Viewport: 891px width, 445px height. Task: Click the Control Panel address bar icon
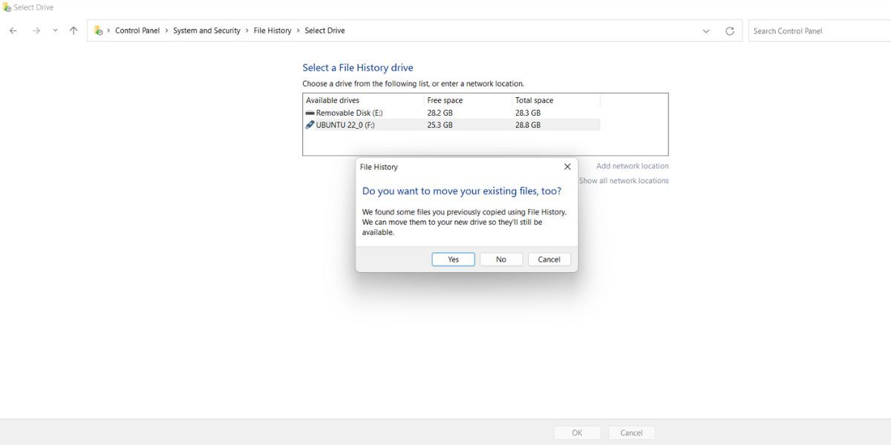[98, 30]
